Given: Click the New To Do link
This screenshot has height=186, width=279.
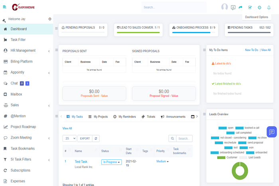Looking at the screenshot, I should [x=251, y=50].
